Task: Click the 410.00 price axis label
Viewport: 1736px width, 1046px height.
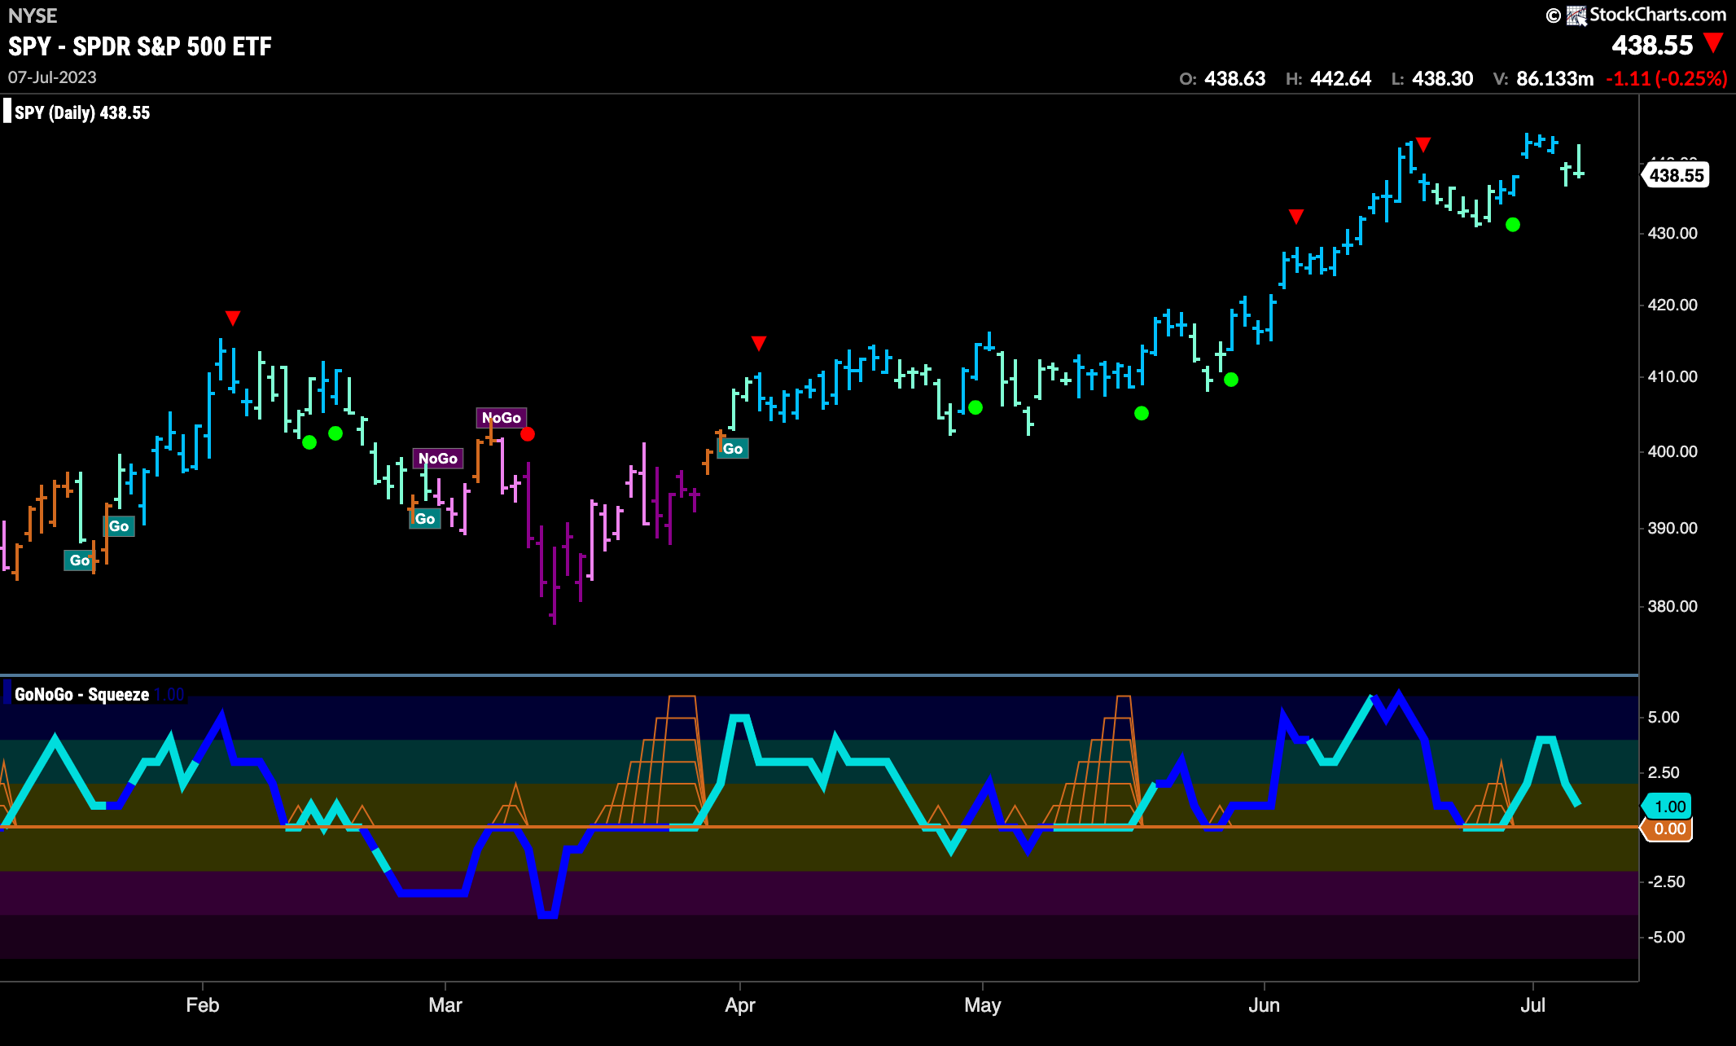Action: coord(1672,377)
